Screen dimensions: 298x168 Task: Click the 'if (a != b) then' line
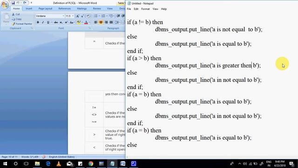point(145,22)
